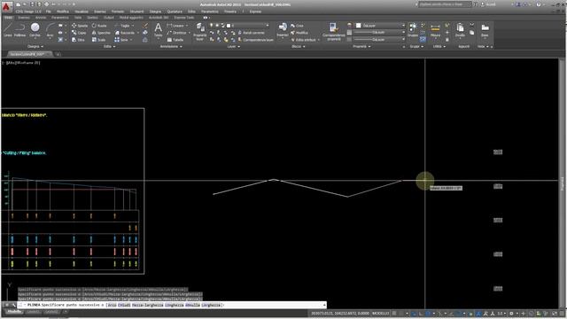567x319 pixels.
Task: Click the Crea block tool
Action: click(x=298, y=26)
